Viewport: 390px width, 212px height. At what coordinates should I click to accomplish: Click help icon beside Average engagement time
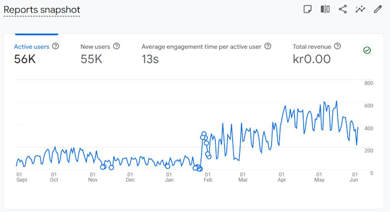click(x=268, y=46)
